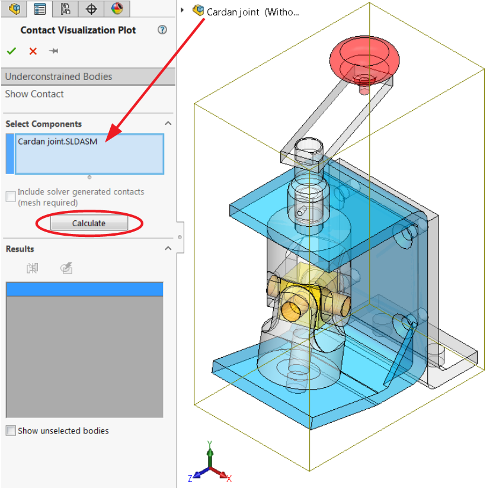Select the PropertyManager tab icon
Viewport: 496px width, 488px height.
(x=40, y=9)
